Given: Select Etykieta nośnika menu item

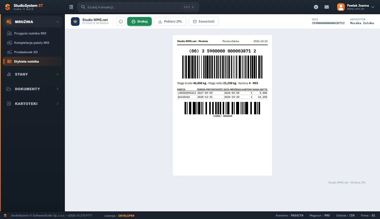Looking at the screenshot, I should (x=32, y=61).
